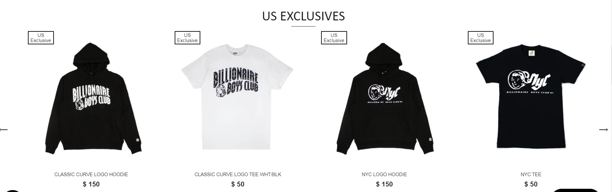Open the Classic Curve Logo Hoodie image

91,98
